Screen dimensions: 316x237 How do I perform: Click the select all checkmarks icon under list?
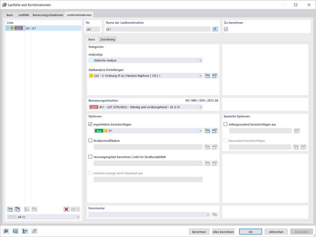point(27,209)
